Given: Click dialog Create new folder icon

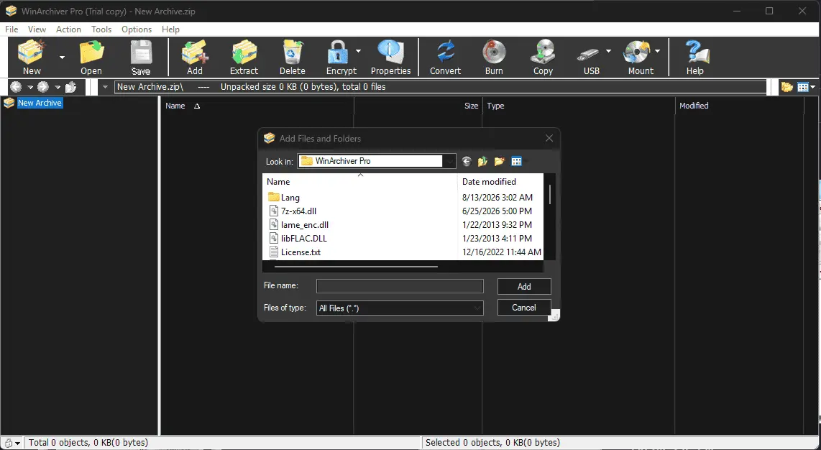Looking at the screenshot, I should 500,161.
